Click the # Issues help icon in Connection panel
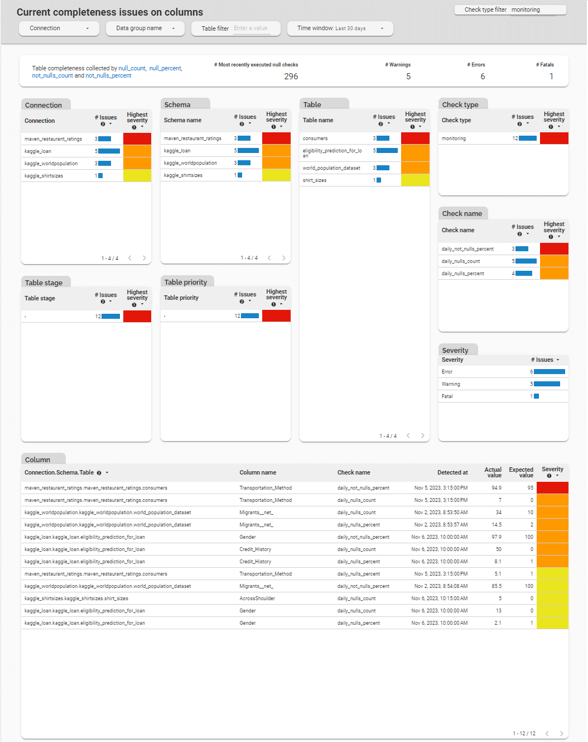This screenshot has height=742, width=588. [x=103, y=124]
